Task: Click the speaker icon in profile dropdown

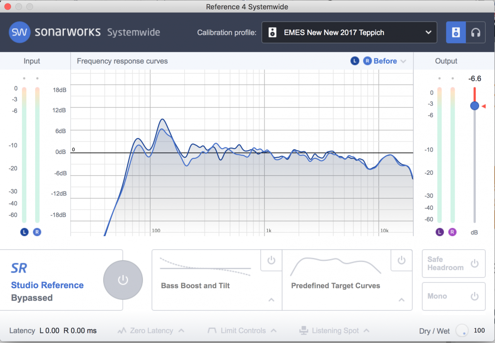Action: (273, 32)
